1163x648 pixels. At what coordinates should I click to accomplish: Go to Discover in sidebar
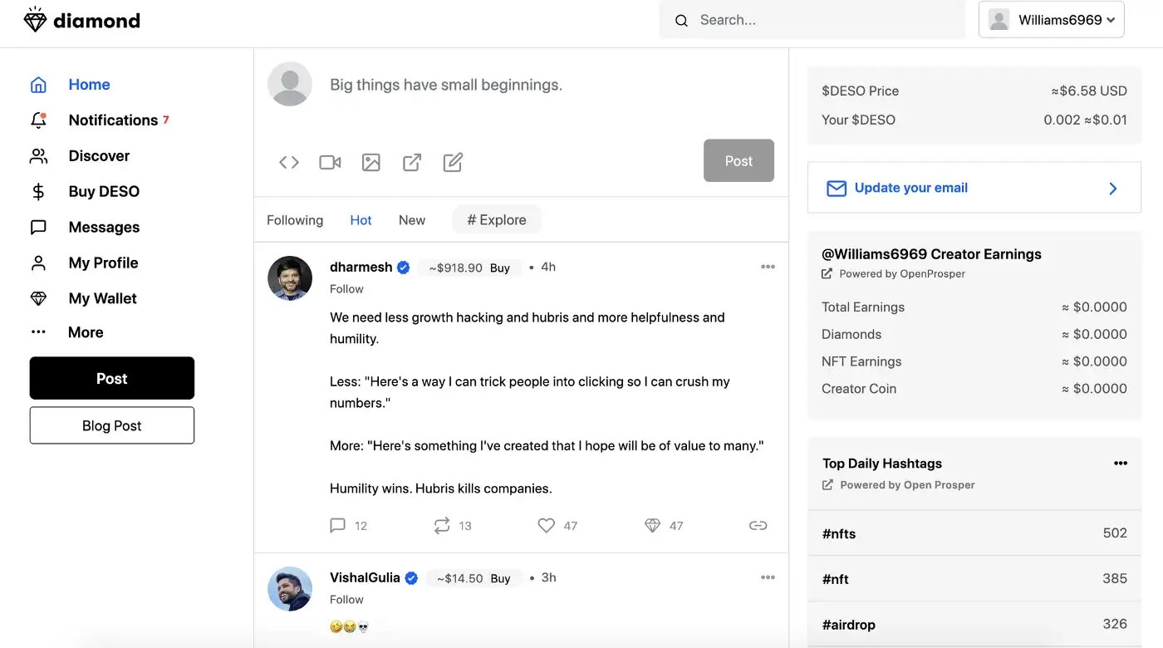[x=99, y=156]
